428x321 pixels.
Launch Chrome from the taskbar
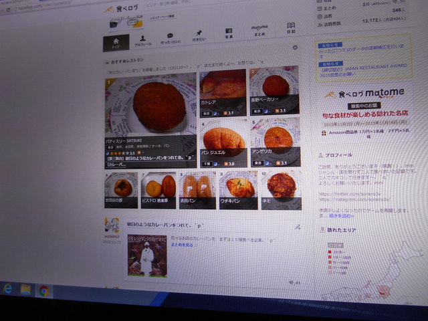44,290
